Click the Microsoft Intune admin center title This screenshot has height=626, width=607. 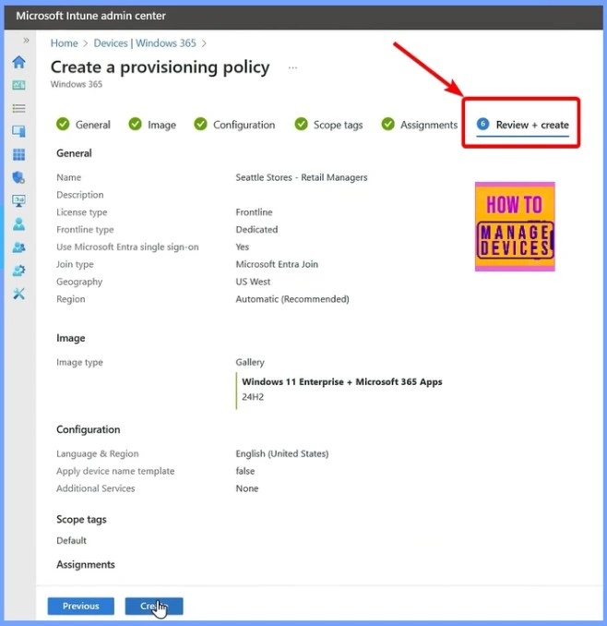click(91, 16)
